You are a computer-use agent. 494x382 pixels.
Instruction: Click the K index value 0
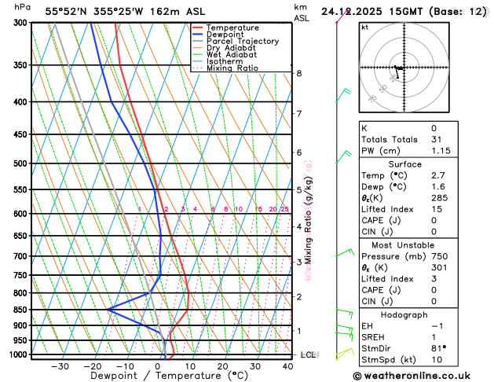click(x=434, y=128)
